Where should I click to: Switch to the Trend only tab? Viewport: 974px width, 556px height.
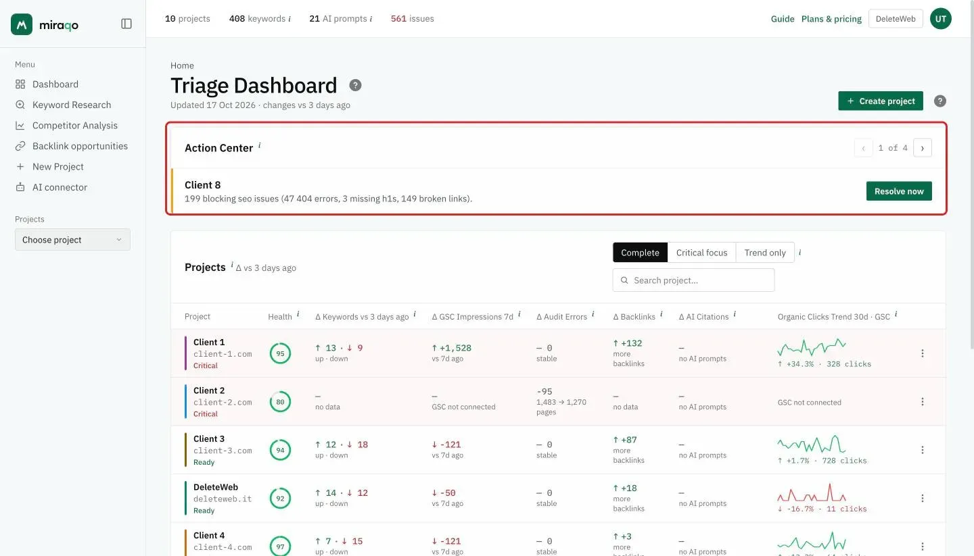coord(765,253)
